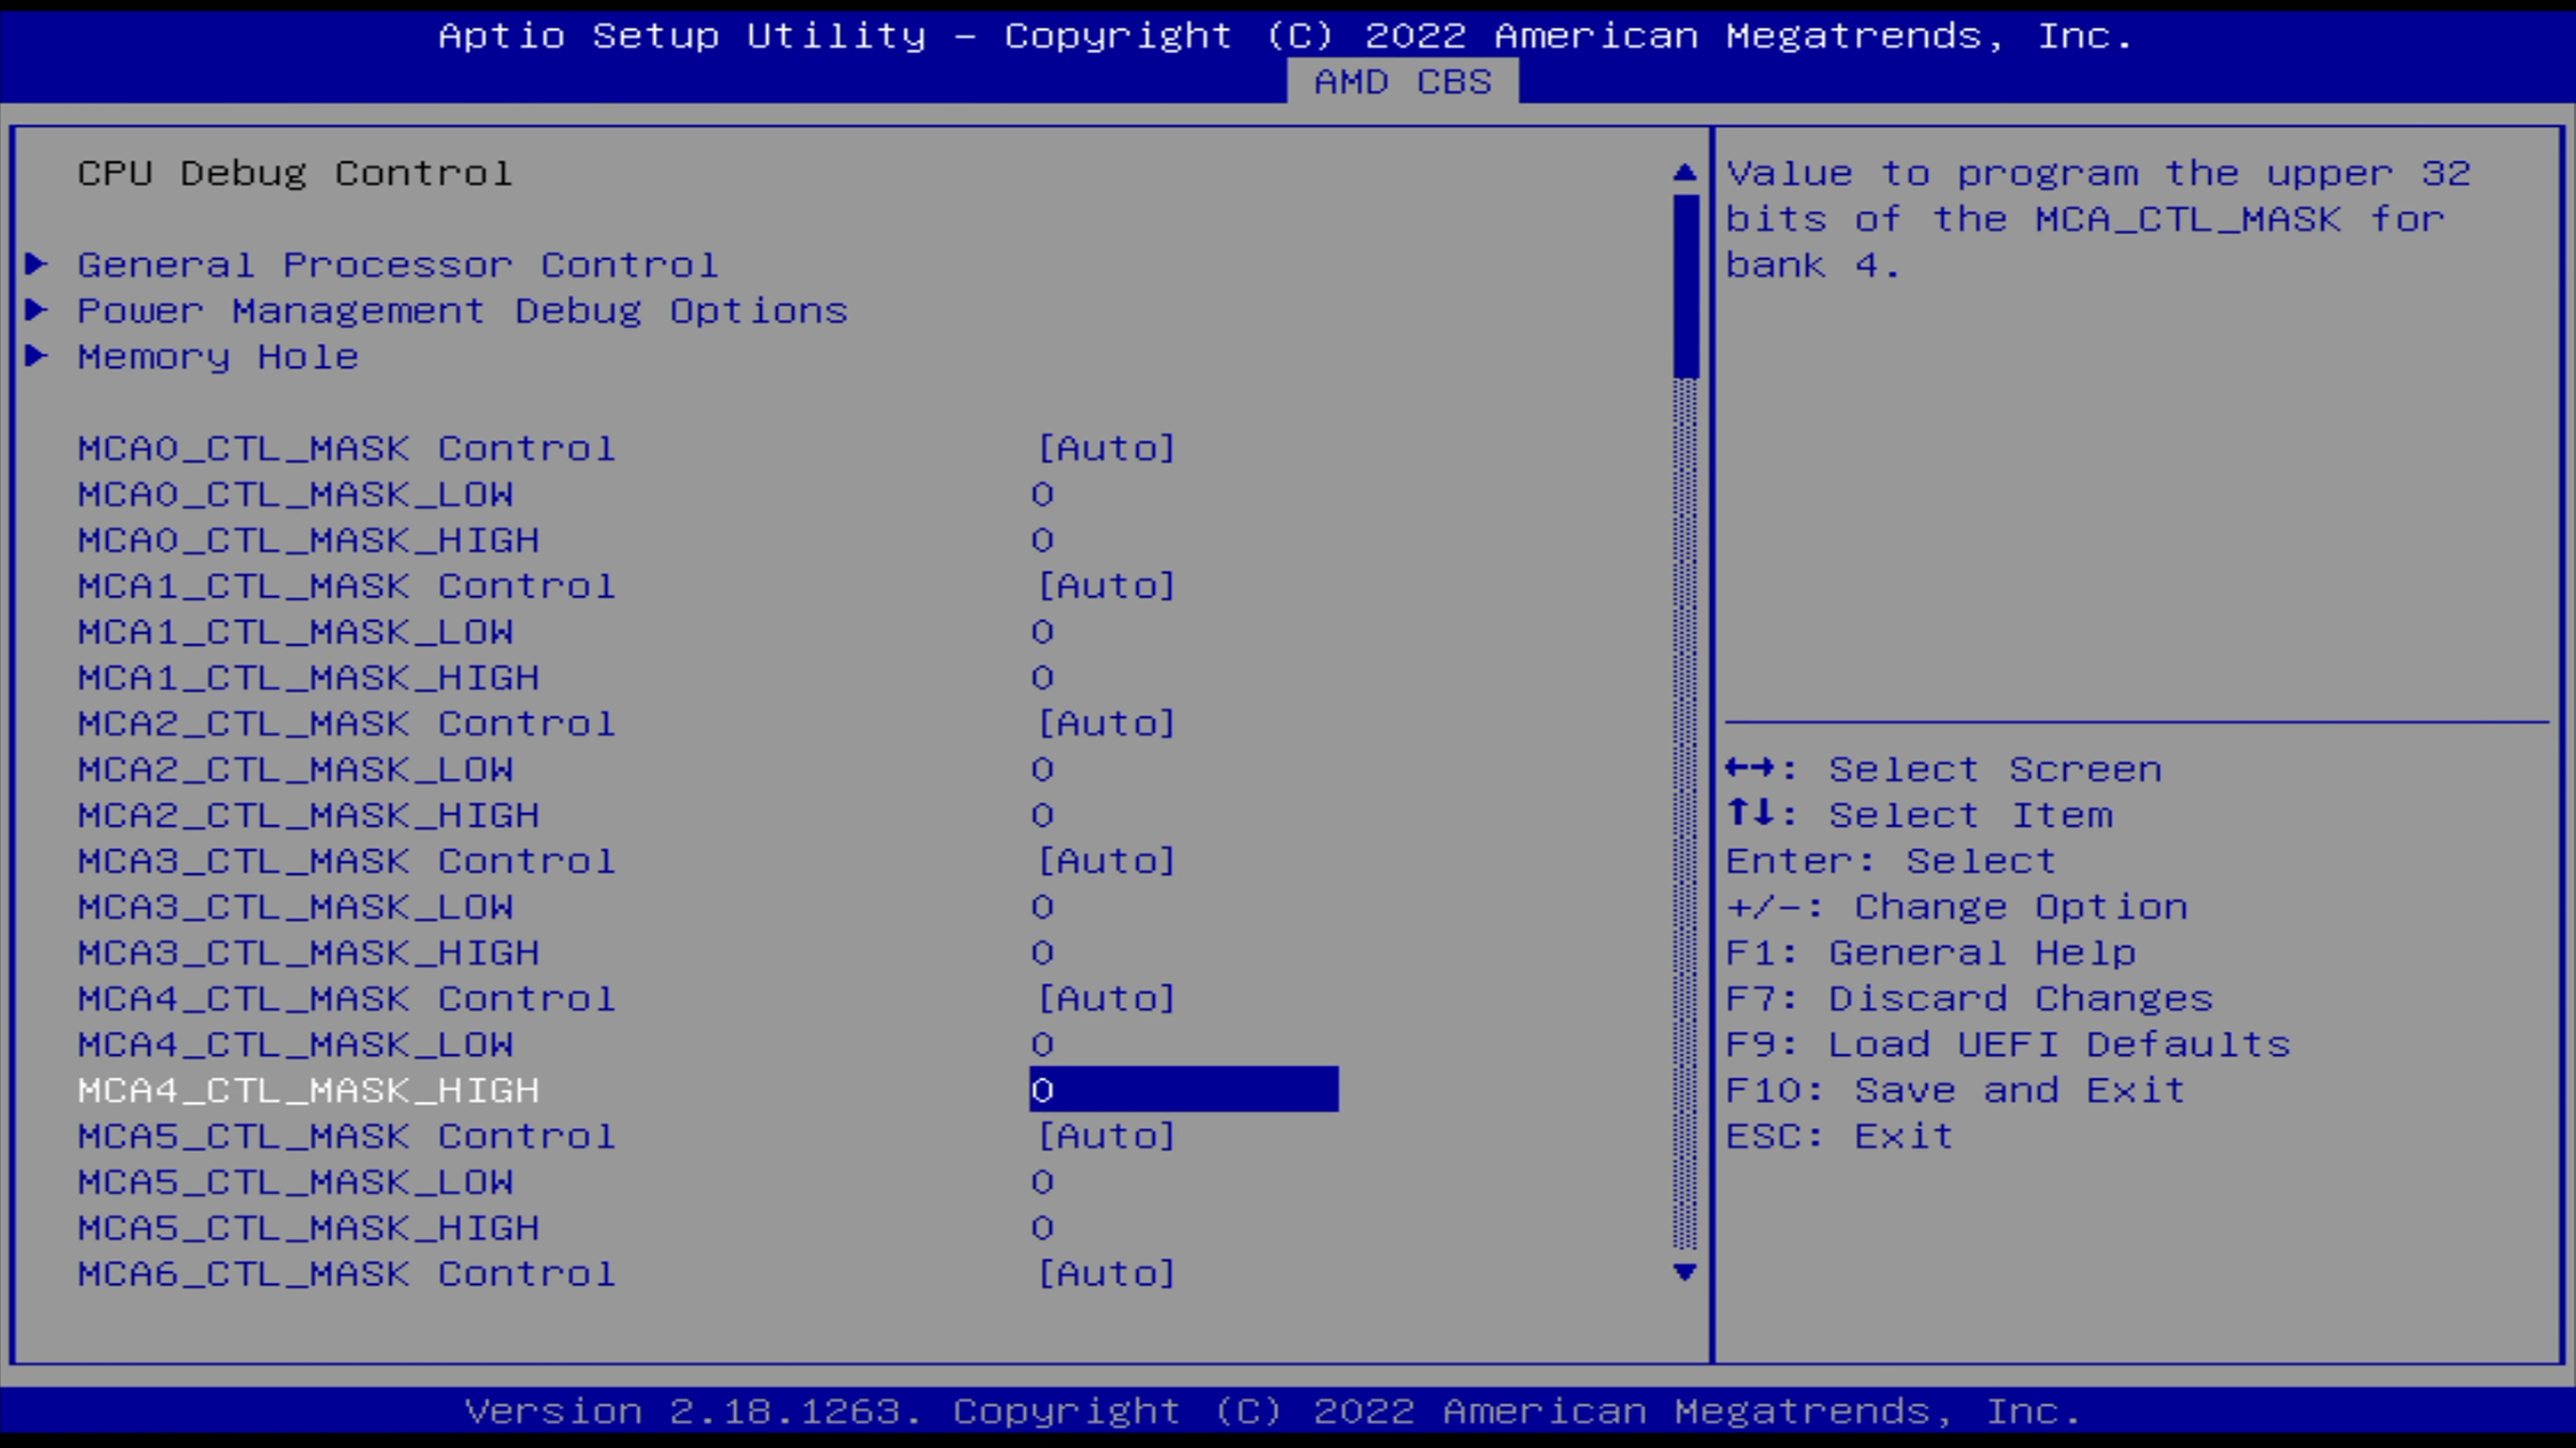Edit the MCA2_CTL_MASK_LOW value field
Screen dimensions: 2576x1448
[1042, 770]
